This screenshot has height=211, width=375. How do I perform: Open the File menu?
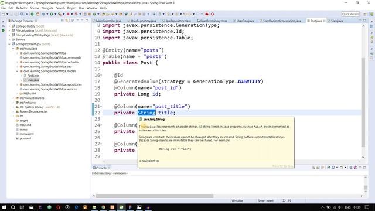click(4, 8)
